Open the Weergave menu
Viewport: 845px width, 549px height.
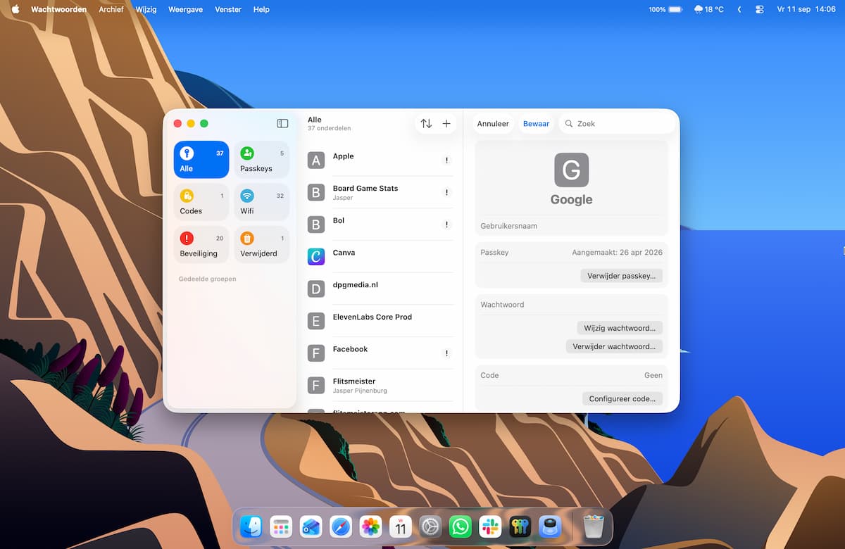click(x=186, y=10)
